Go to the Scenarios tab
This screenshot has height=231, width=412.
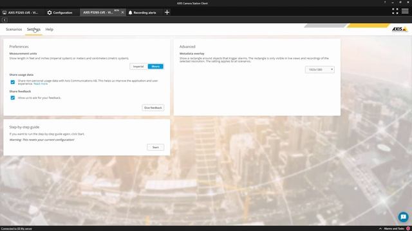(14, 30)
